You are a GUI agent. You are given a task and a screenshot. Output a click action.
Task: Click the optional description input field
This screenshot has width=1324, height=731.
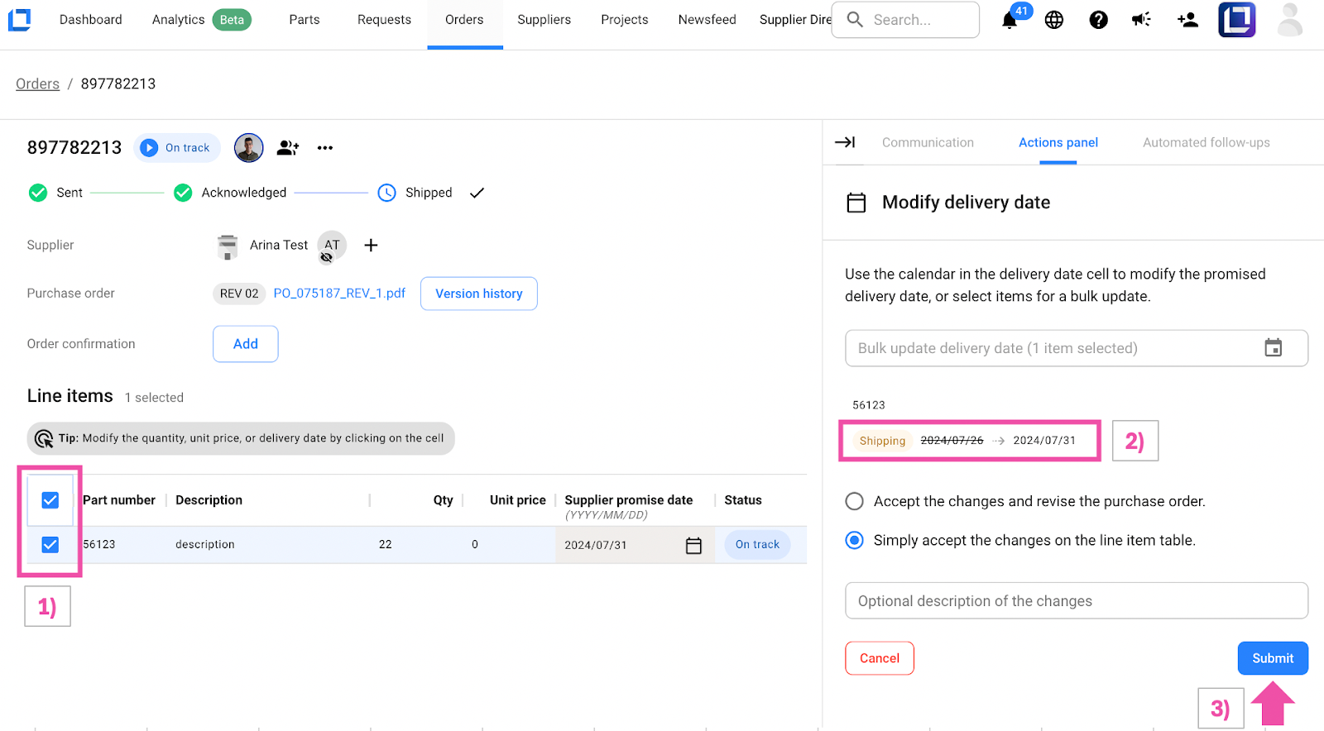tap(1076, 601)
